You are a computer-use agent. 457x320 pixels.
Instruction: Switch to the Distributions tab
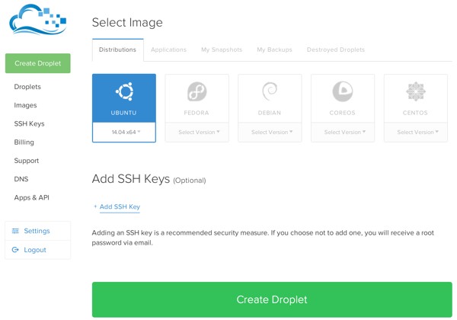tap(118, 50)
